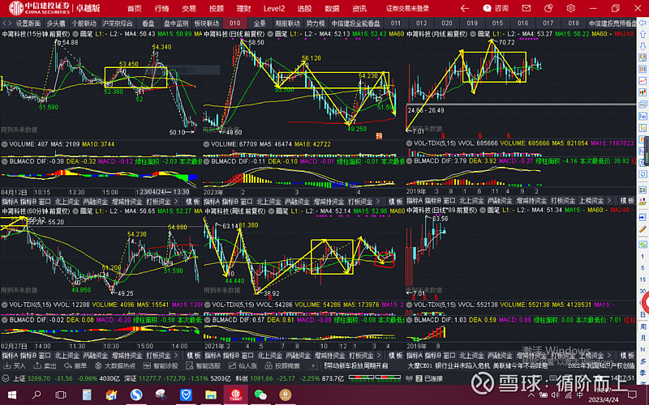Switch to the 周 weekly period in the right sidebar
Viewport: 649px width, 405px height.
tap(643, 326)
